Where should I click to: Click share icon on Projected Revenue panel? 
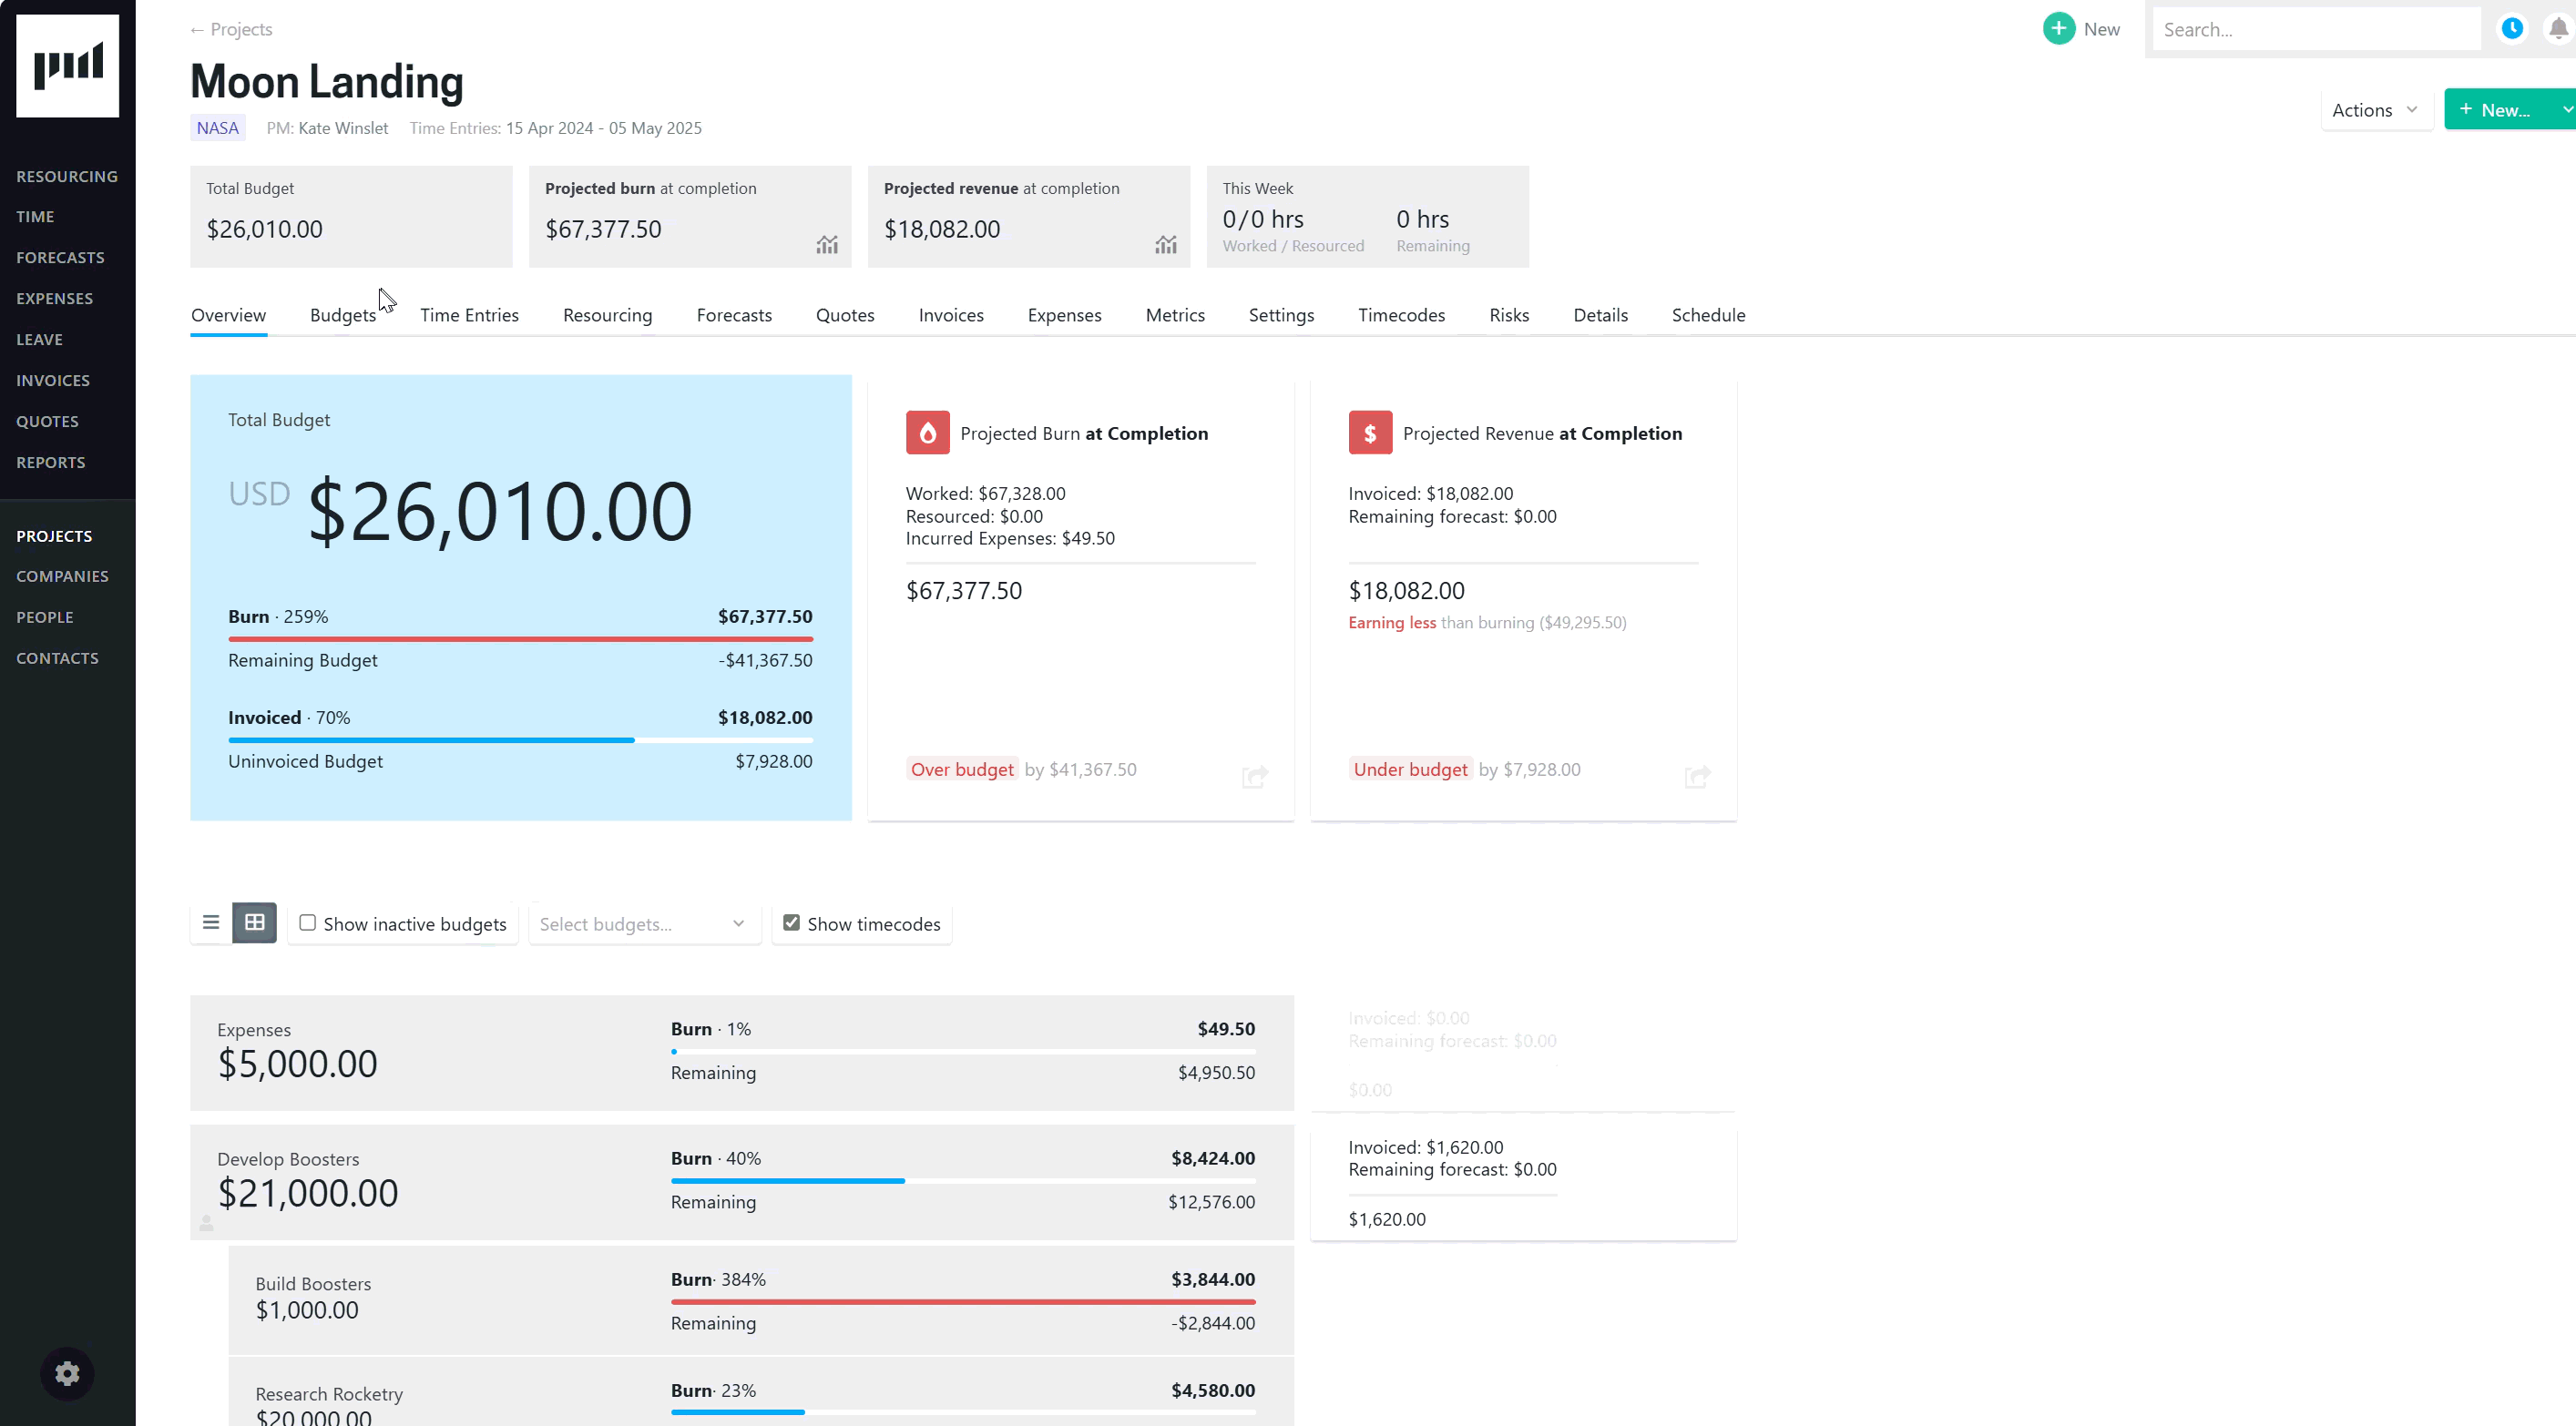(1697, 776)
